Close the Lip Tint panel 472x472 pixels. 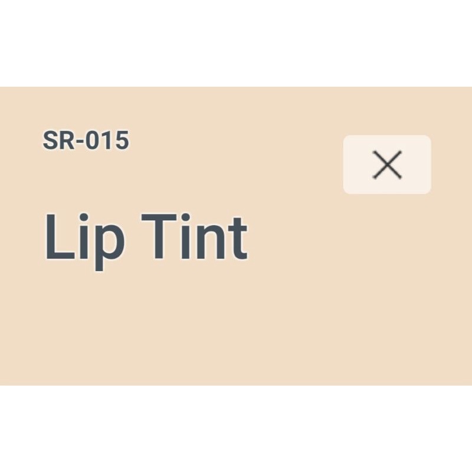point(387,165)
